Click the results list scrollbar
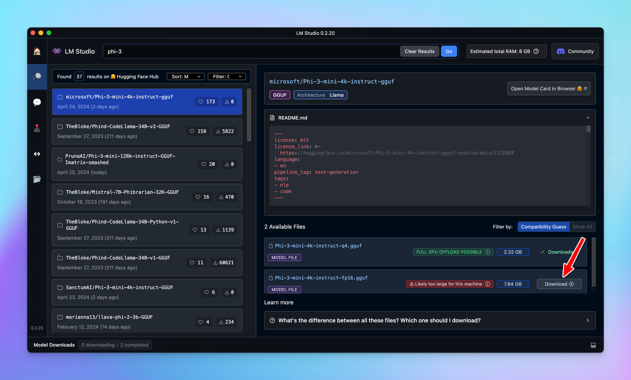The height and width of the screenshot is (380, 631). coord(249,115)
